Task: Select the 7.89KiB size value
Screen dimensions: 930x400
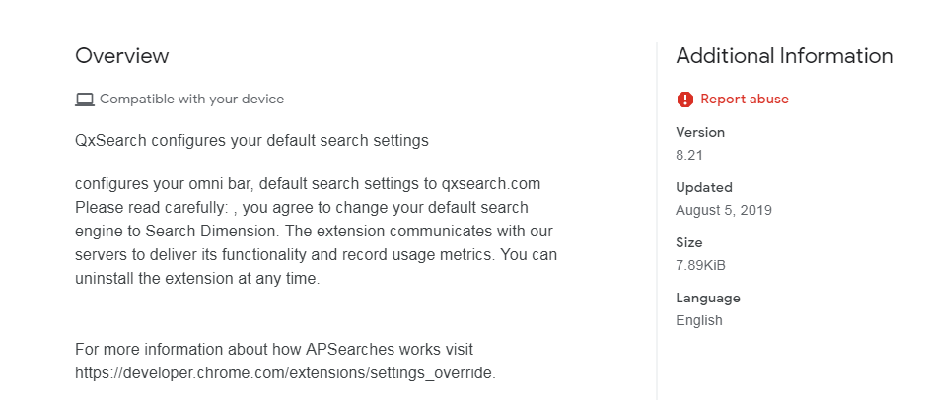Action: pos(700,265)
